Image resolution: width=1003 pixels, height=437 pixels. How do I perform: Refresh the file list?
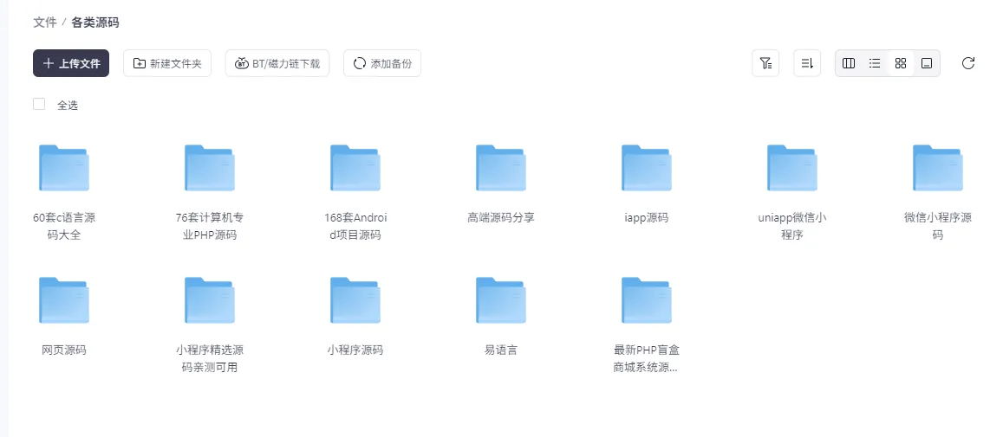click(x=968, y=63)
